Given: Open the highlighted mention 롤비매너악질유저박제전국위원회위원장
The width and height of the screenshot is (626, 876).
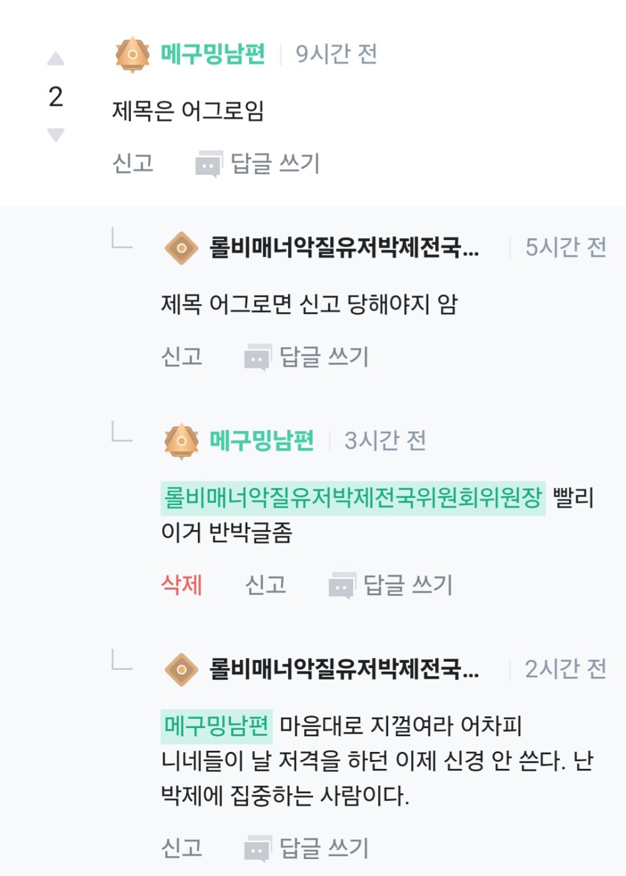Looking at the screenshot, I should point(353,498).
